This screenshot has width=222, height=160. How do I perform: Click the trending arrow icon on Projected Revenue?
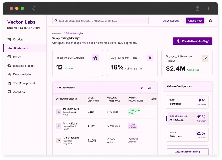coord(205,58)
